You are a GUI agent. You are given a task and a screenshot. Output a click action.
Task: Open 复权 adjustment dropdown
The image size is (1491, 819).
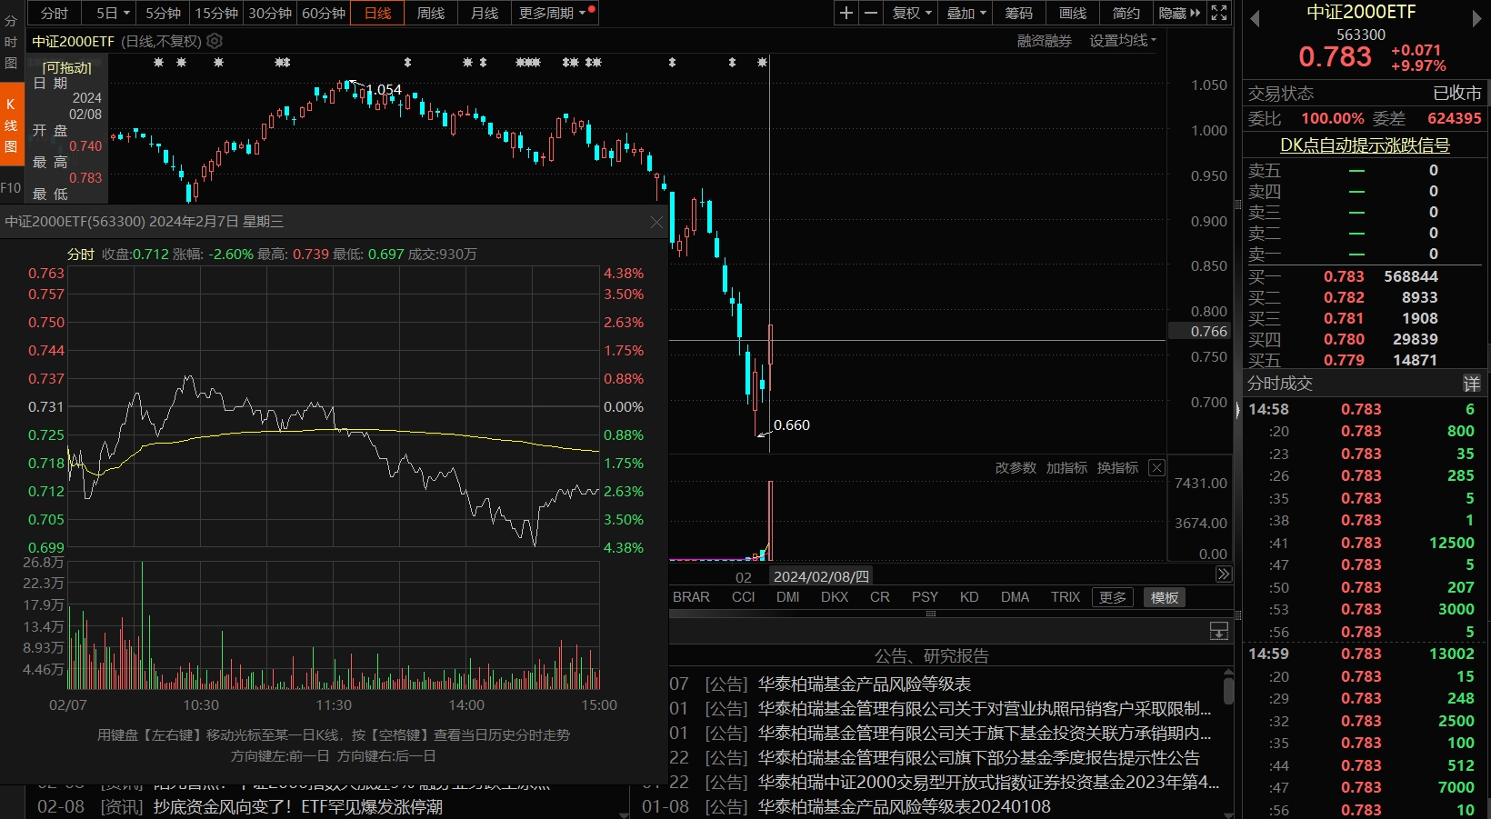point(911,13)
